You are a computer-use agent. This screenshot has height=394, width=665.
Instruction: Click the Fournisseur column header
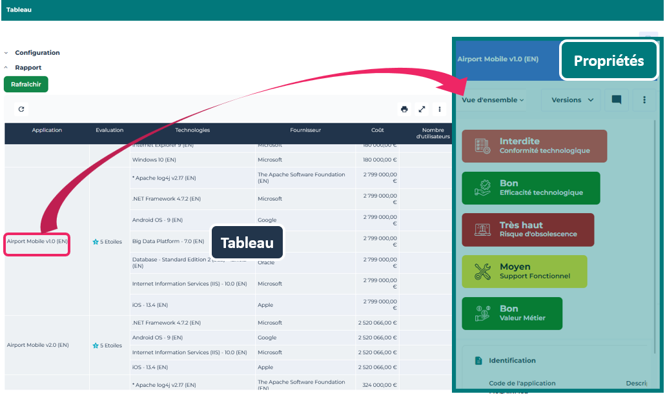click(305, 130)
